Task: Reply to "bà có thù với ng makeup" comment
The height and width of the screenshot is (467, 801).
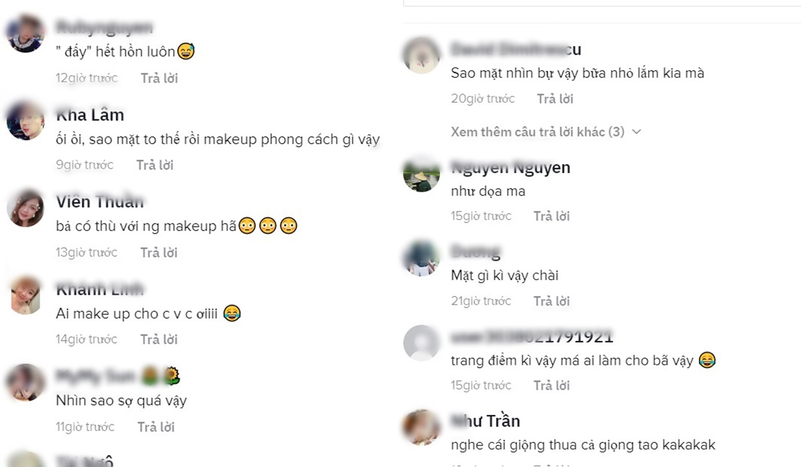Action: point(159,252)
